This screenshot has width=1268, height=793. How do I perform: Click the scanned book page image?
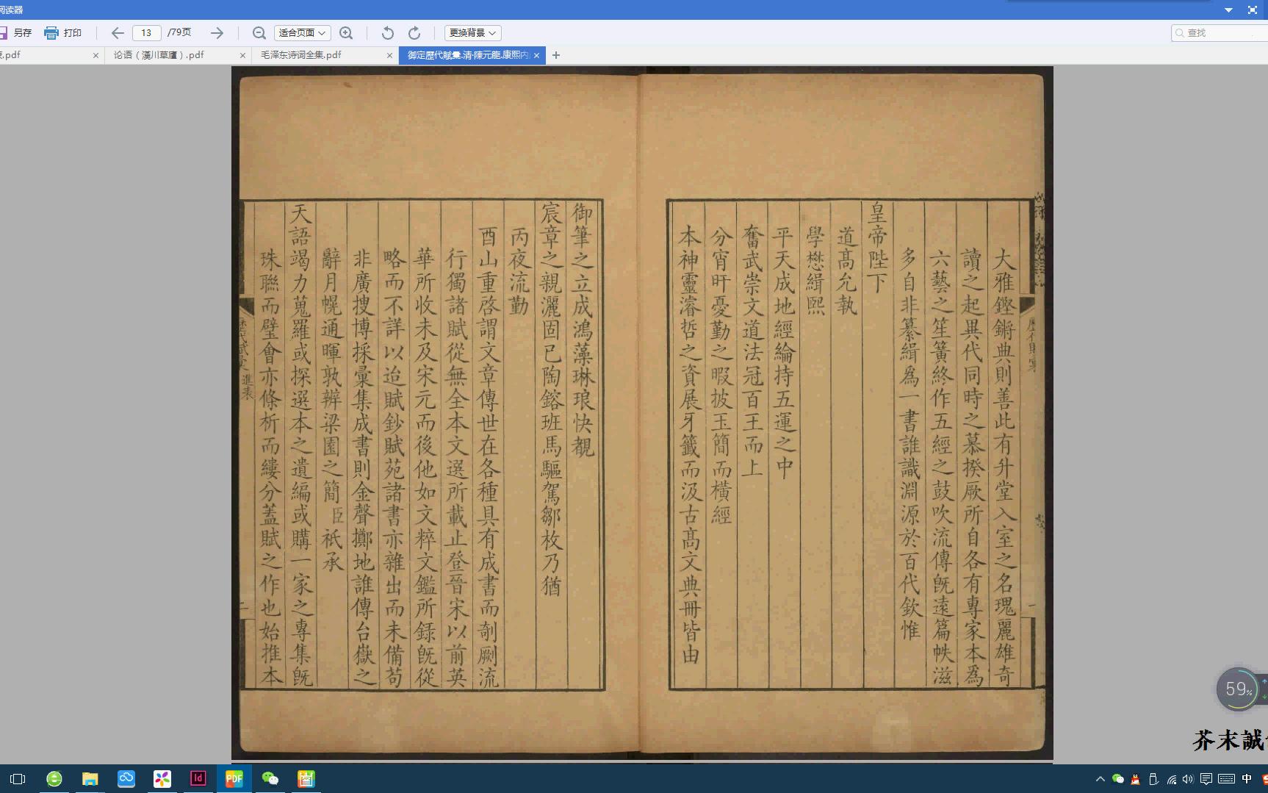[642, 413]
